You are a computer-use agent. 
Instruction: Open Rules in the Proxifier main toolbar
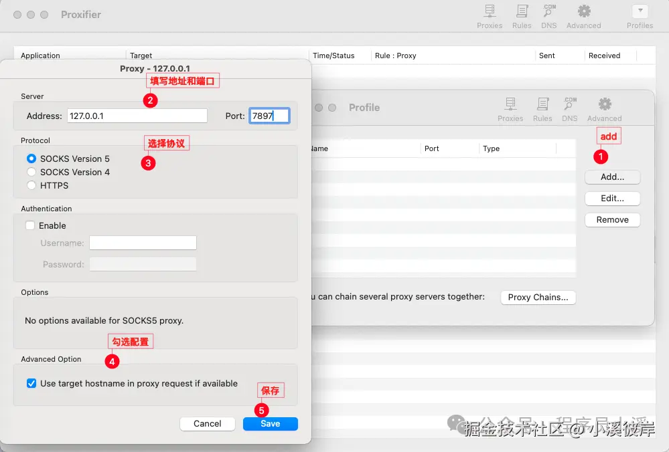(x=522, y=16)
